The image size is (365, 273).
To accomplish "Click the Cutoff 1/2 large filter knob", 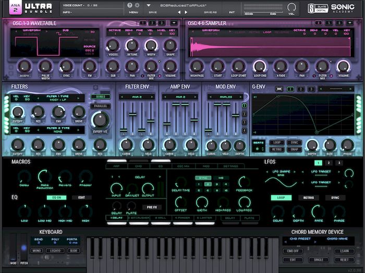I will click(x=99, y=119).
